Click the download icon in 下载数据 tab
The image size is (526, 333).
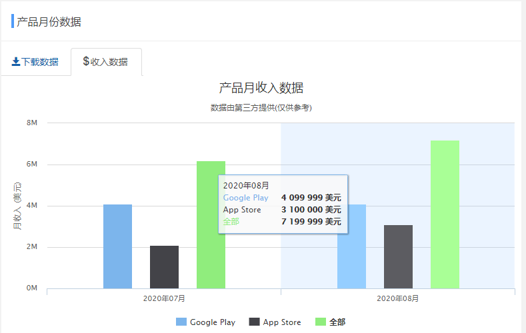coord(16,62)
